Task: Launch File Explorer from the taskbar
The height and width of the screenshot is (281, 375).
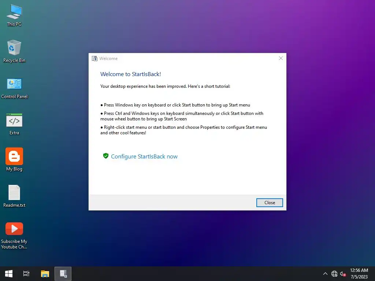Action: (45, 274)
